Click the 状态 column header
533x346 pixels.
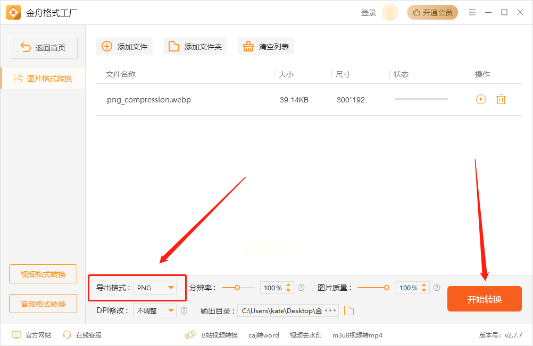click(x=401, y=74)
